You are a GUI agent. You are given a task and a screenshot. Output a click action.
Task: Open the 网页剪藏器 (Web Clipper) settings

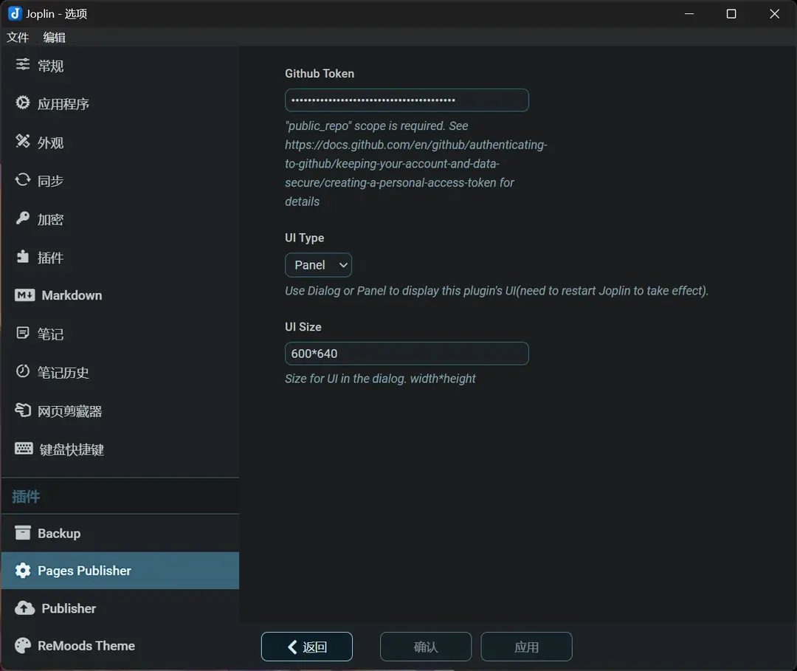70,410
